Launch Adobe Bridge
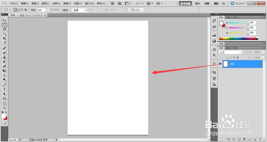Viewport: 267px width, 142px height. coord(112,3)
